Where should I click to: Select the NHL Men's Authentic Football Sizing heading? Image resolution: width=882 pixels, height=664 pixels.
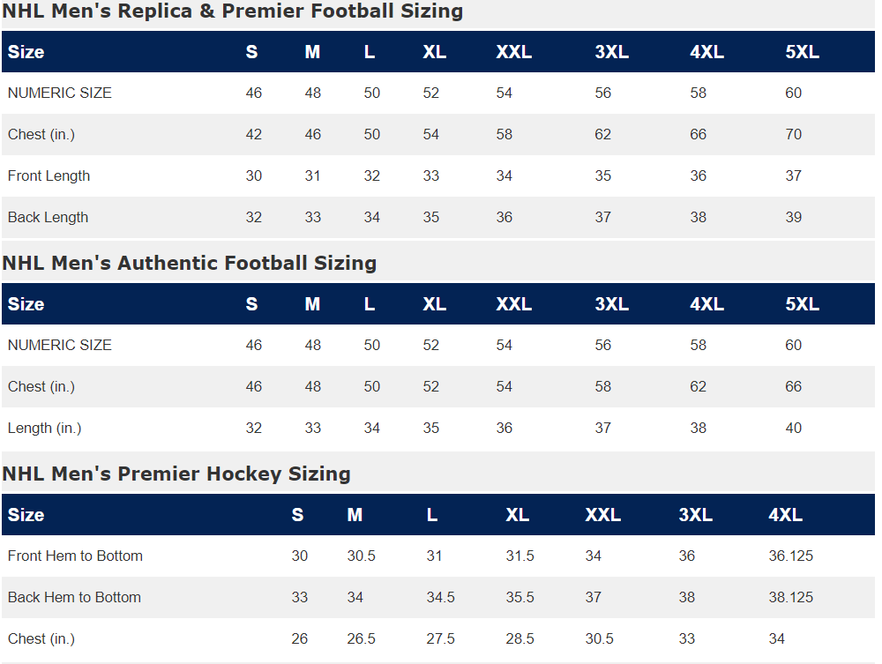[190, 263]
